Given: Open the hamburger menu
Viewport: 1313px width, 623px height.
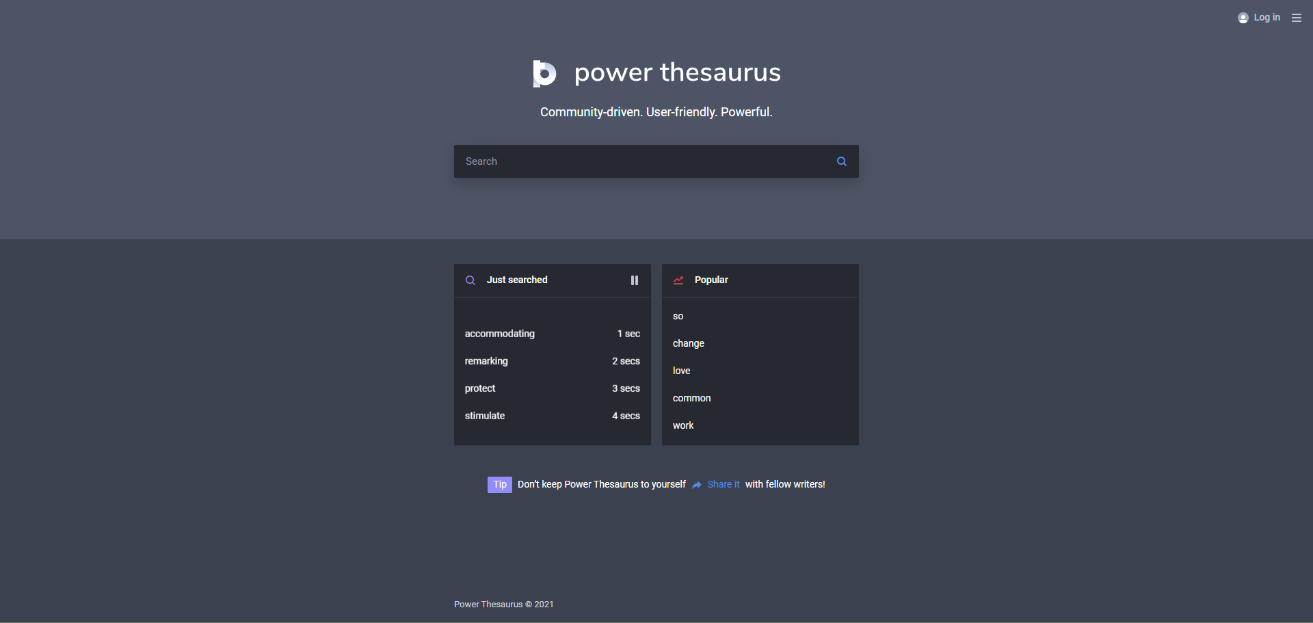Looking at the screenshot, I should click(x=1297, y=18).
